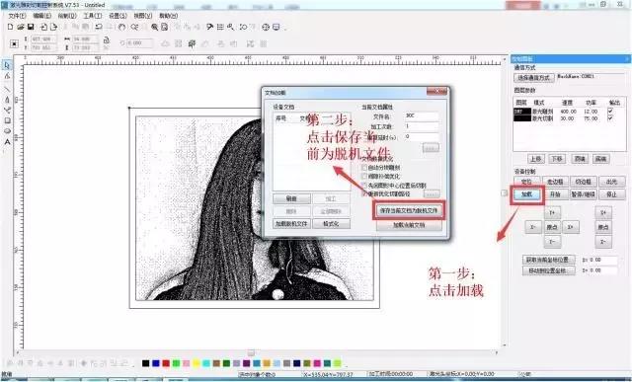Image resolution: width=632 pixels, height=382 pixels.
Task: Click 保存当前文档为脱机文件 button
Action: click(x=409, y=210)
